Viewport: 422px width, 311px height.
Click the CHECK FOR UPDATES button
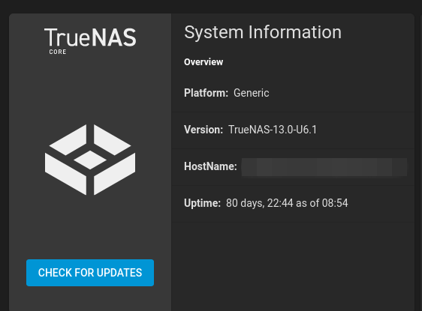tap(90, 273)
